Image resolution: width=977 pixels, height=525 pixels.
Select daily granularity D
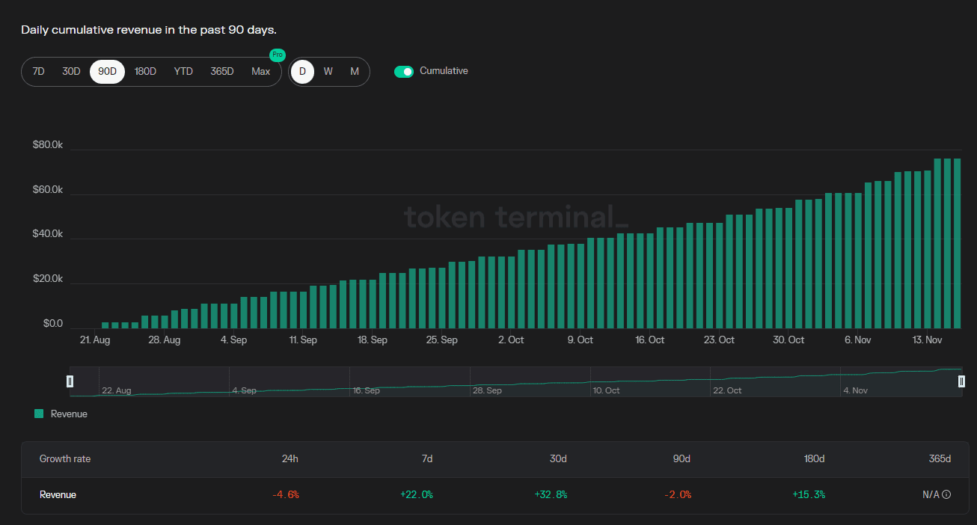click(x=302, y=72)
